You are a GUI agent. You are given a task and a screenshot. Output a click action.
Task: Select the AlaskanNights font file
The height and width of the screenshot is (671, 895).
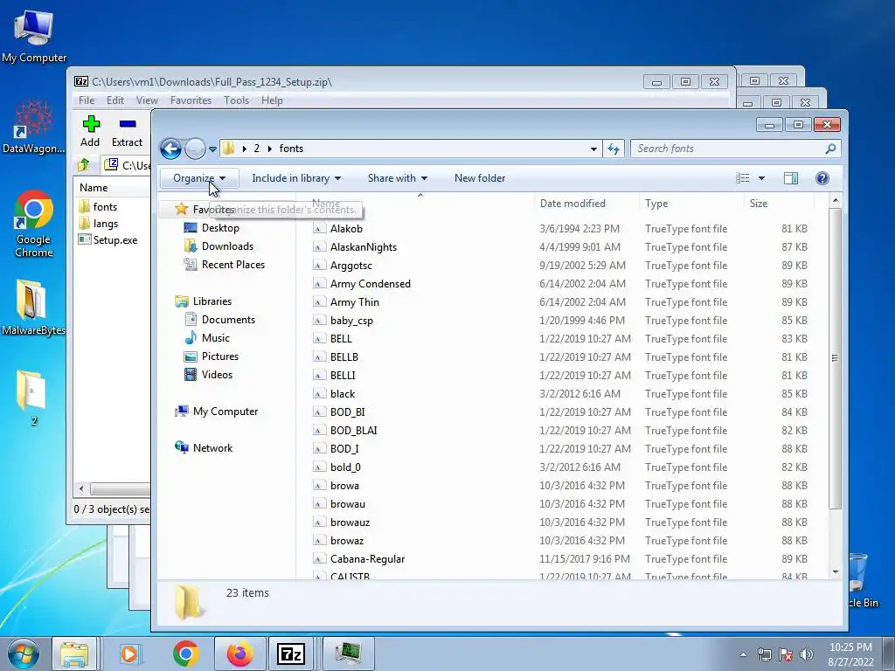click(x=364, y=247)
